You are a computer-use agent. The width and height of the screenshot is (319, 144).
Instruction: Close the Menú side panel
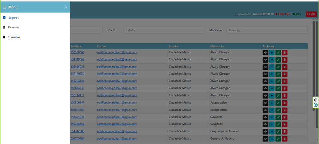(x=66, y=7)
